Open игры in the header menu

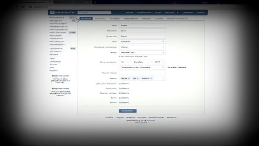(x=158, y=13)
